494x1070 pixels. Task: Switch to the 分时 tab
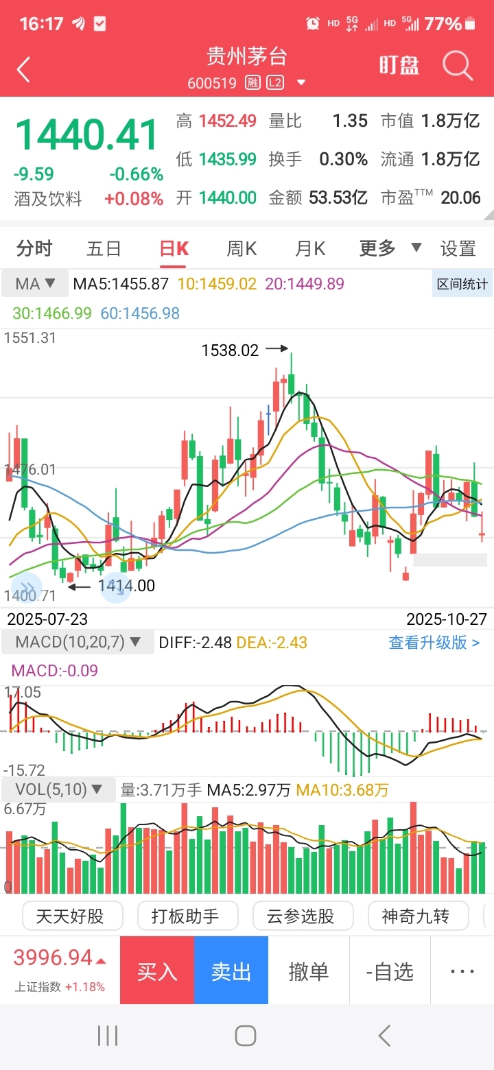34,248
